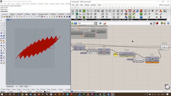Toggle the Quad osnap checkbox
The height and width of the screenshot is (96, 171).
(41, 89)
